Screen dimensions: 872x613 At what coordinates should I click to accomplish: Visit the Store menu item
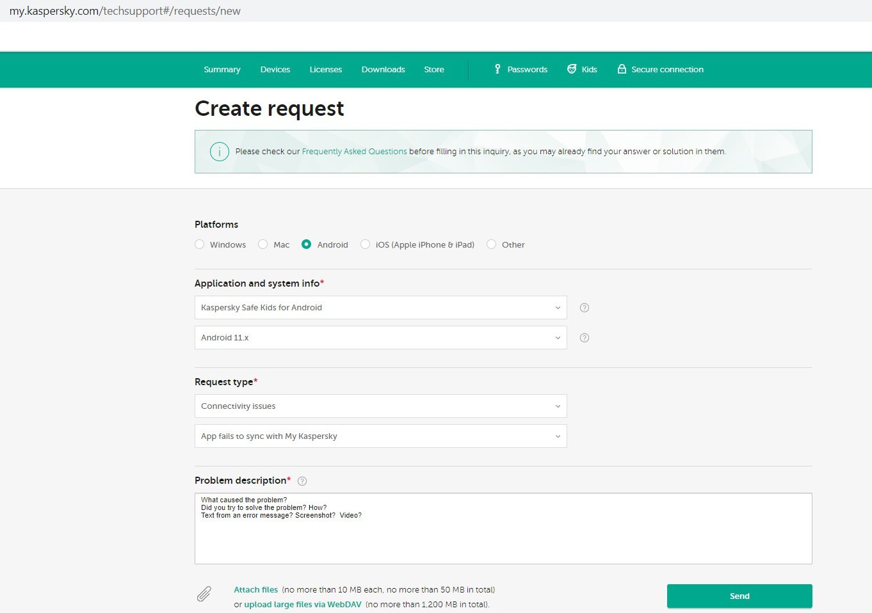434,70
